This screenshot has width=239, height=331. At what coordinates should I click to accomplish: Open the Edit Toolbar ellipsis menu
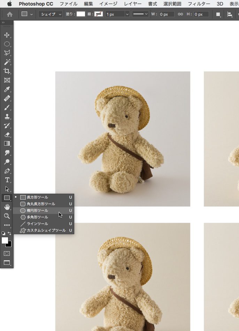tap(7, 225)
